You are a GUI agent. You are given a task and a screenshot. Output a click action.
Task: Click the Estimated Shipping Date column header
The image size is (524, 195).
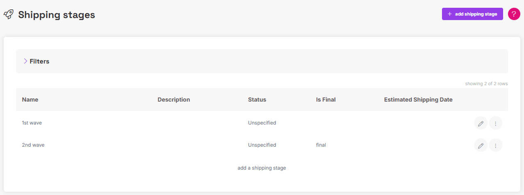(x=418, y=100)
